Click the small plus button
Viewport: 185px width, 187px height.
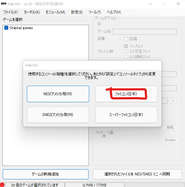(173, 101)
